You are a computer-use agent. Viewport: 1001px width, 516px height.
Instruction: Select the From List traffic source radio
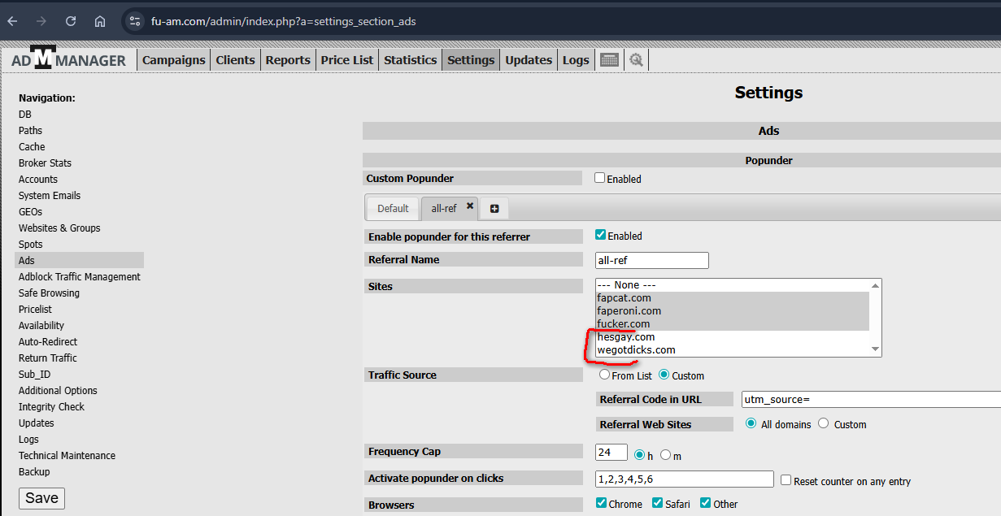click(604, 375)
